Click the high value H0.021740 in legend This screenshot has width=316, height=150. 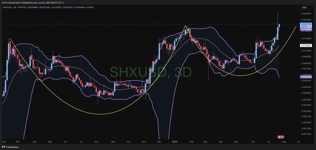coord(45,7)
